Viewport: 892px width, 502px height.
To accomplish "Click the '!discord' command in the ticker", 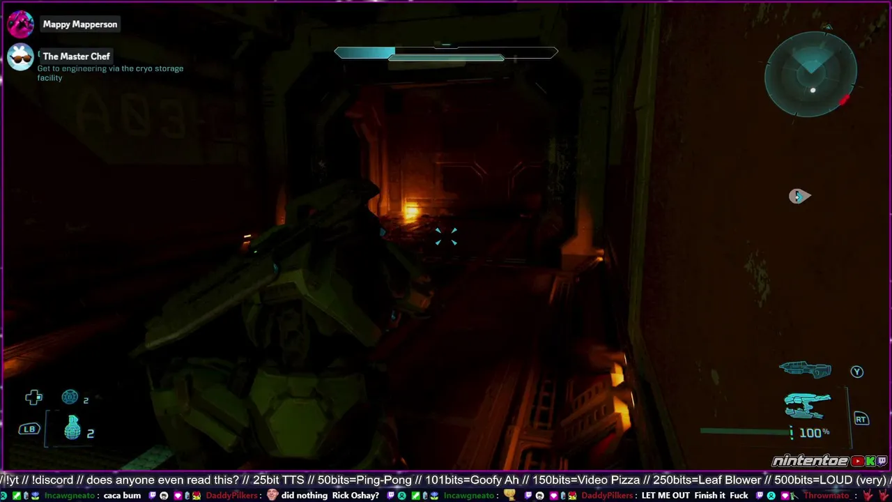I will tap(51, 480).
